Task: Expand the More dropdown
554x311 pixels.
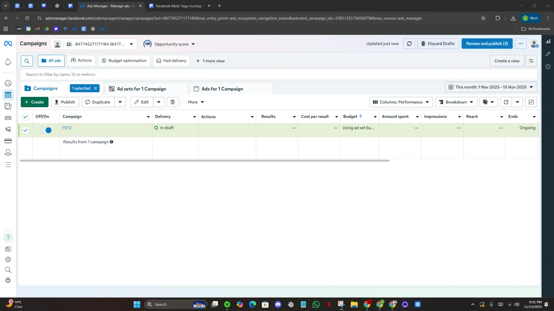Action: point(196,102)
